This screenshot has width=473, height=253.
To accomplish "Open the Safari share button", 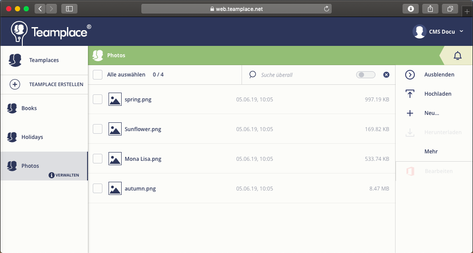I will point(431,9).
